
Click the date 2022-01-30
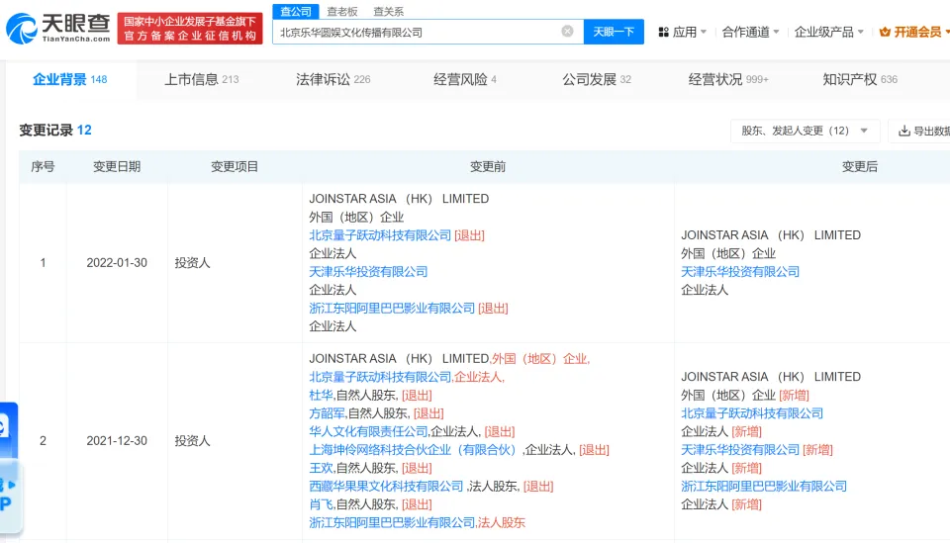coord(117,263)
